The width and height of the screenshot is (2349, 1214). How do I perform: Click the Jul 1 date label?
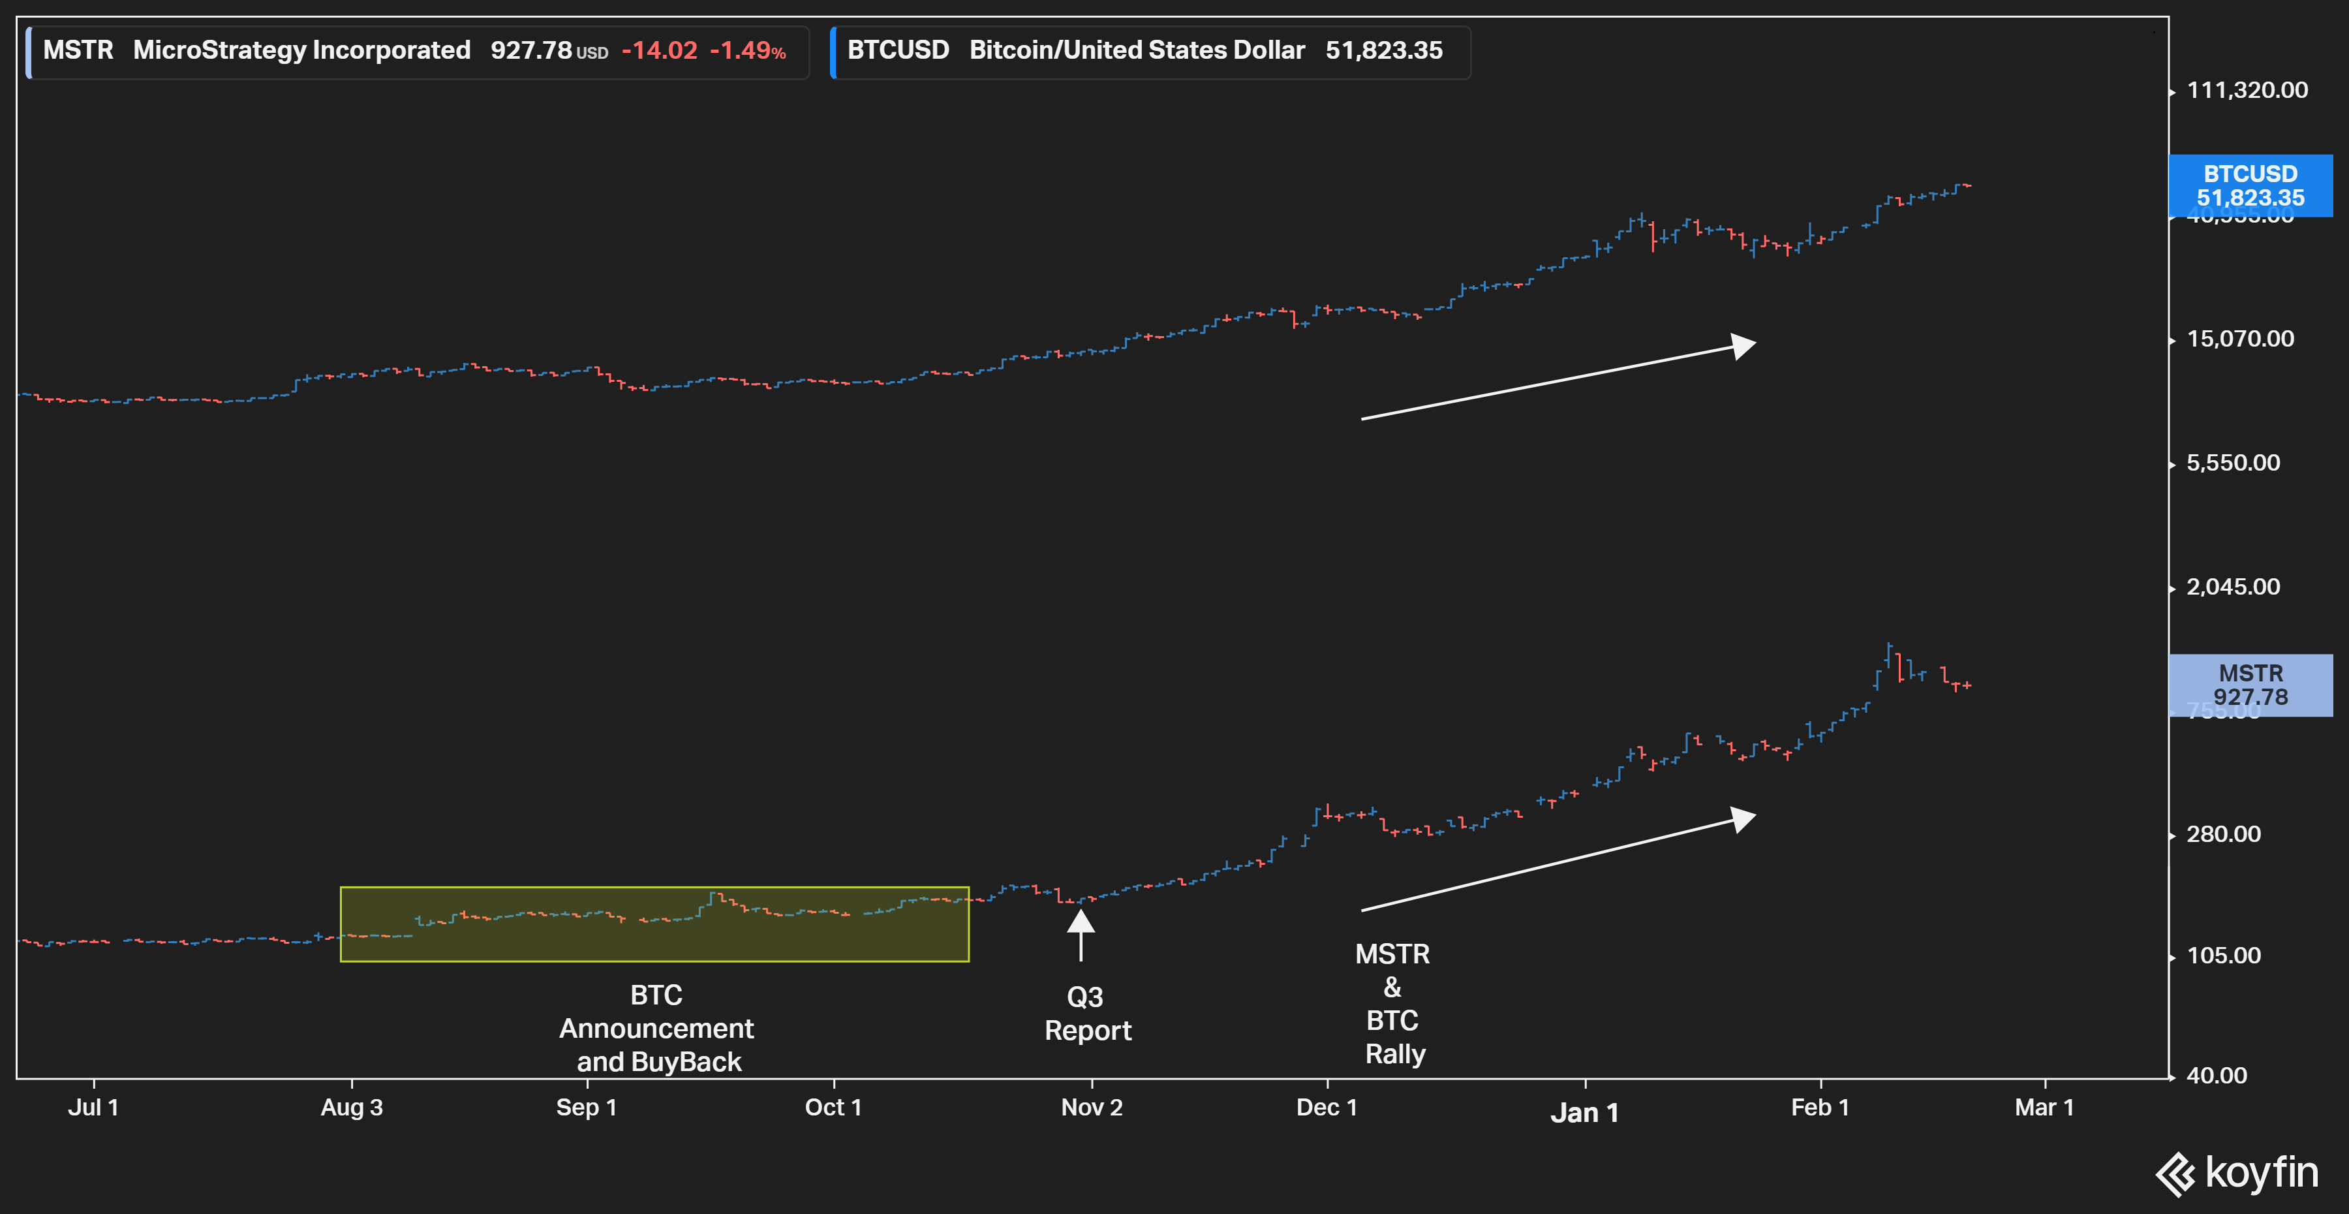click(x=93, y=1107)
